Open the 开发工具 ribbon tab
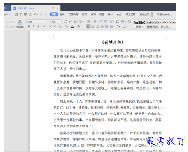This screenshot has height=152, width=188. click(x=130, y=14)
